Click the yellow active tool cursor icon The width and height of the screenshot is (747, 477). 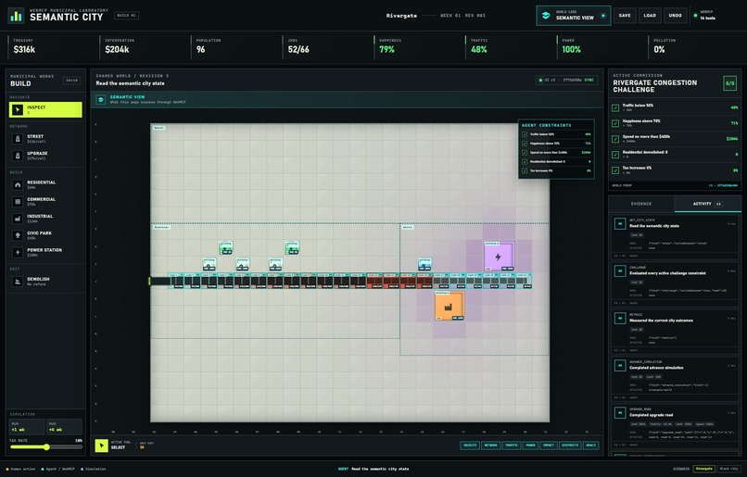[101, 446]
